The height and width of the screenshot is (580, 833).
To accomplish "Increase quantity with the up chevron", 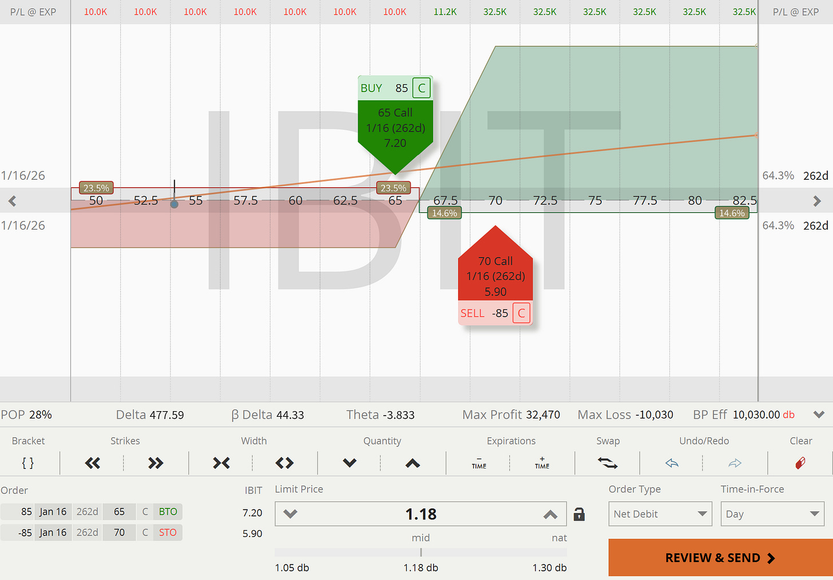I will (x=412, y=463).
